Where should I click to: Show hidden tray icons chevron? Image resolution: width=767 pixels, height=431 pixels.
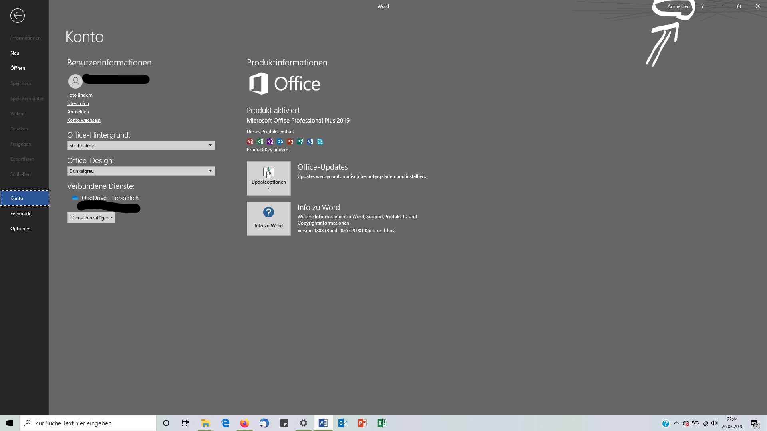point(676,423)
